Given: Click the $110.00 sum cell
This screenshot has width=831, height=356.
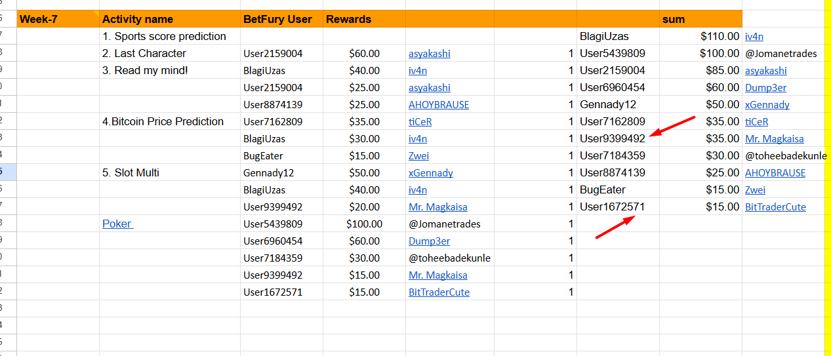Looking at the screenshot, I should (700, 36).
